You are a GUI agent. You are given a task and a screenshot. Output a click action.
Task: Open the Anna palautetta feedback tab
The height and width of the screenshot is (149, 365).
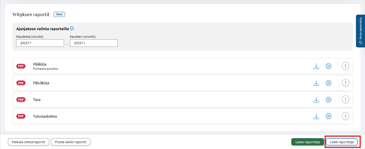(x=360, y=31)
